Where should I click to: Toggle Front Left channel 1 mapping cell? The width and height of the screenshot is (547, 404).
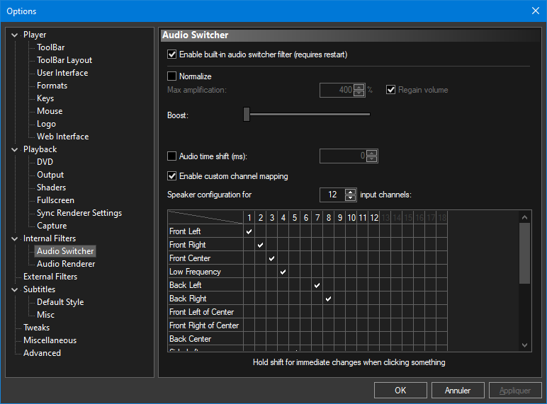pyautogui.click(x=249, y=231)
